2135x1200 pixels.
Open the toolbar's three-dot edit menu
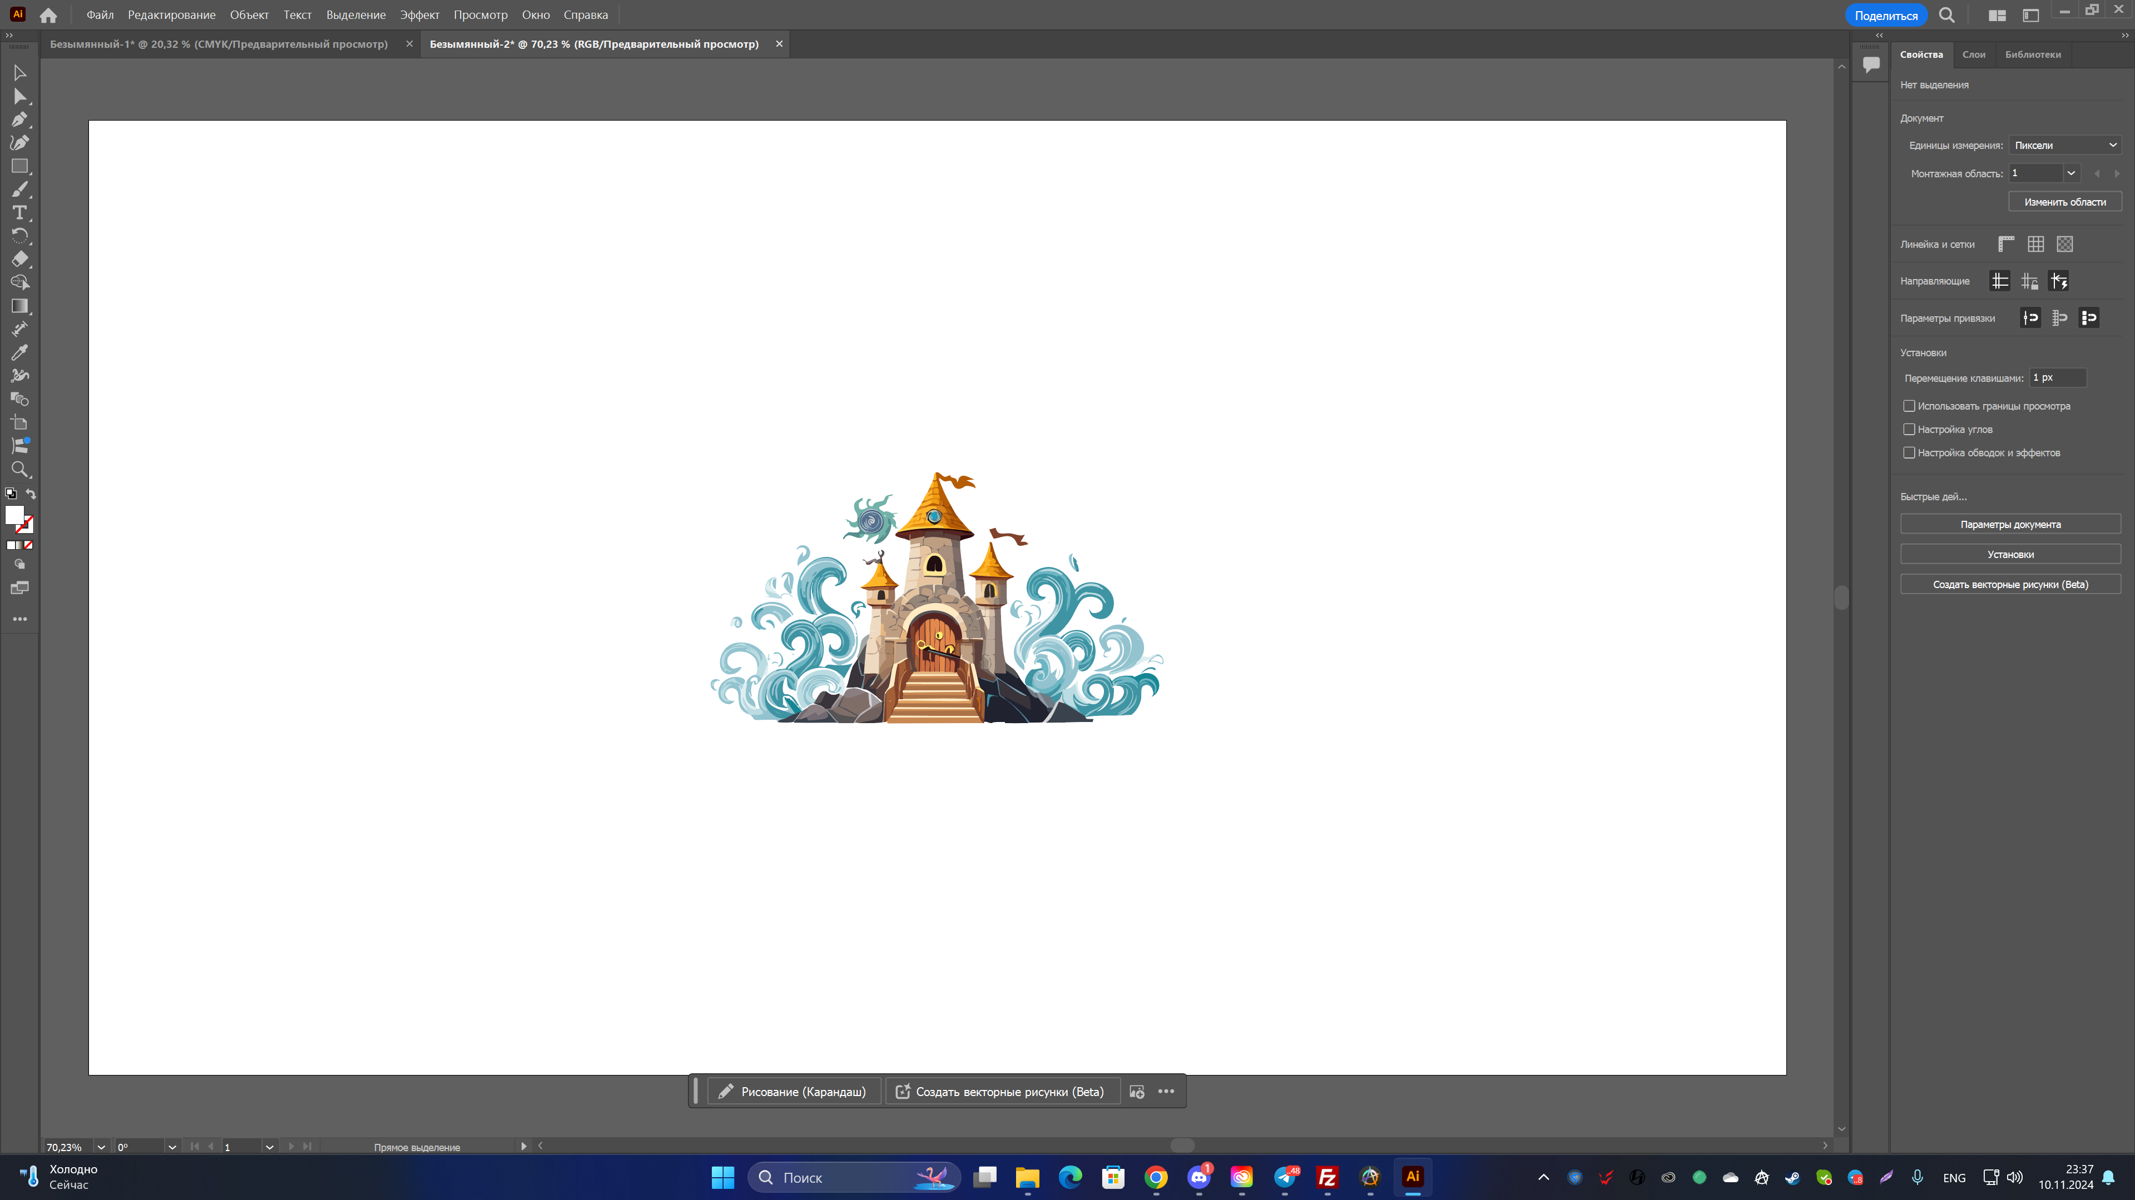pyautogui.click(x=20, y=619)
